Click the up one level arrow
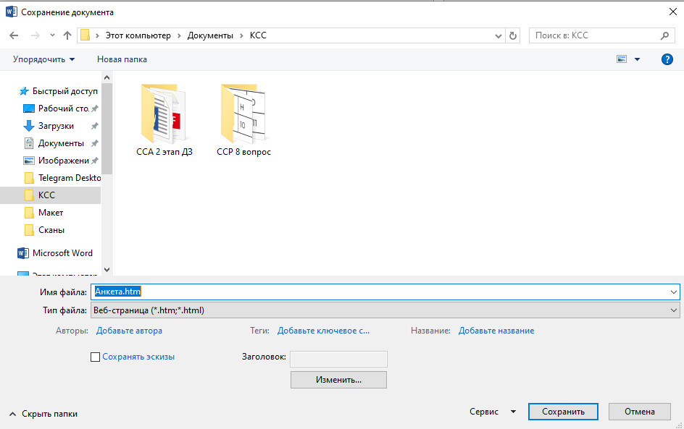684x429 pixels. 67,35
